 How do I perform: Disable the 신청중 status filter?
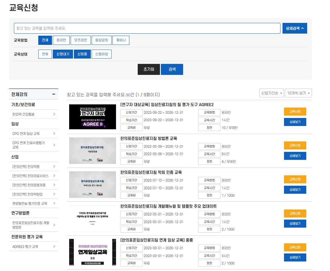[x=82, y=54]
